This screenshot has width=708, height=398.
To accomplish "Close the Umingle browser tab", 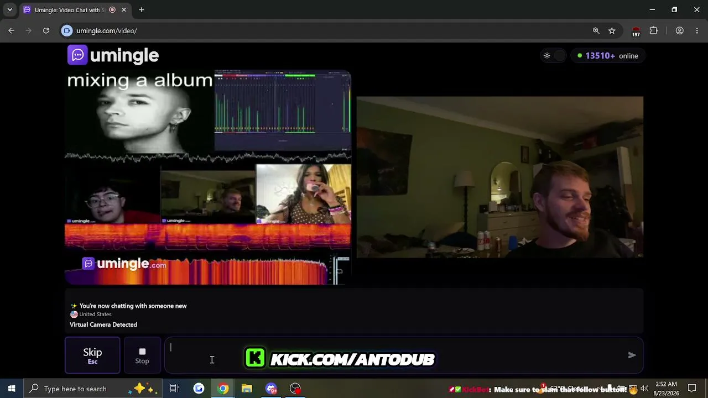I will coord(124,10).
